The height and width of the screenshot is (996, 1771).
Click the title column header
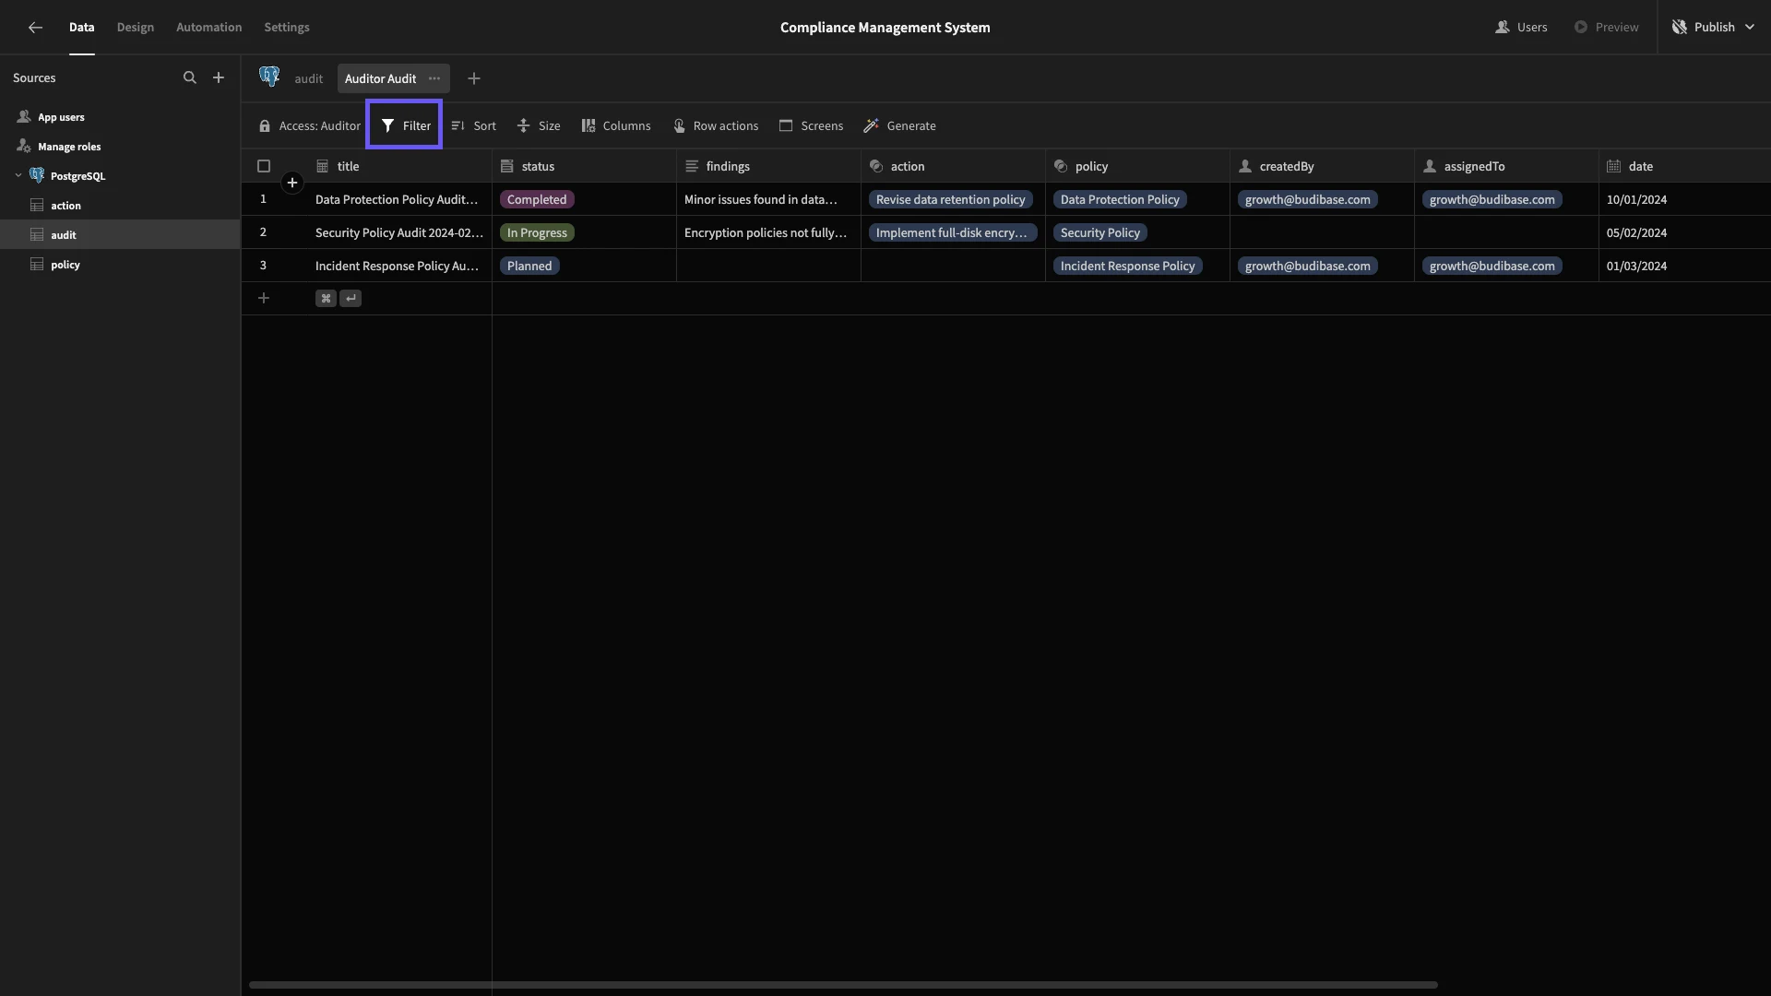point(399,167)
